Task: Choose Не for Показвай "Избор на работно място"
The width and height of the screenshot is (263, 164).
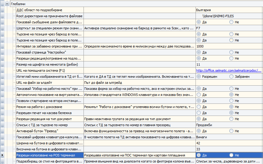Action: pyautogui.click(x=231, y=89)
